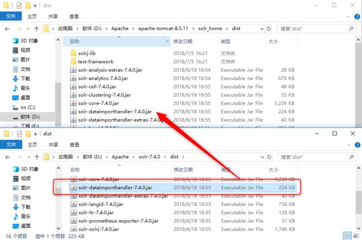This screenshot has width=362, height=240.
Task: Expand the ribbon chevron in the top window
Action: point(349,17)
